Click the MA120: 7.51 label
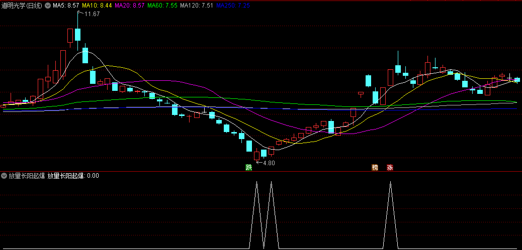The image size is (522, 250). click(x=197, y=6)
